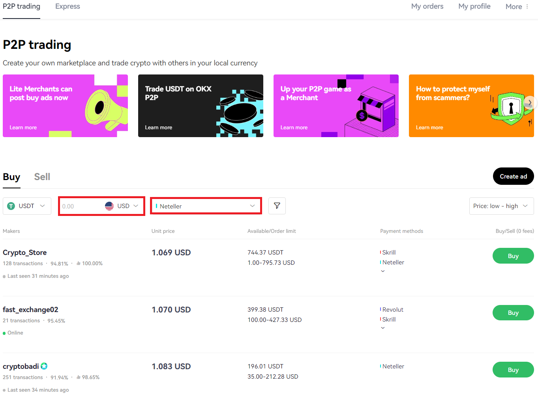Viewport: 538px width, 396px height.
Task: Click the Tether USDT coin icon
Action: pos(11,206)
